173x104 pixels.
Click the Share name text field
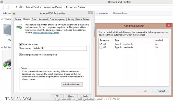pyautogui.click(x=60, y=48)
